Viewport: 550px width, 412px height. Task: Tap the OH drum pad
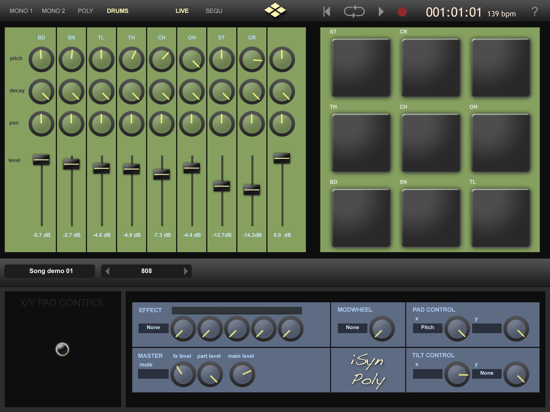point(501,143)
